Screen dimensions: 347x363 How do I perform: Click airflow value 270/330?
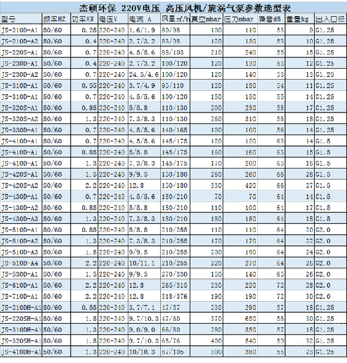click(x=175, y=275)
